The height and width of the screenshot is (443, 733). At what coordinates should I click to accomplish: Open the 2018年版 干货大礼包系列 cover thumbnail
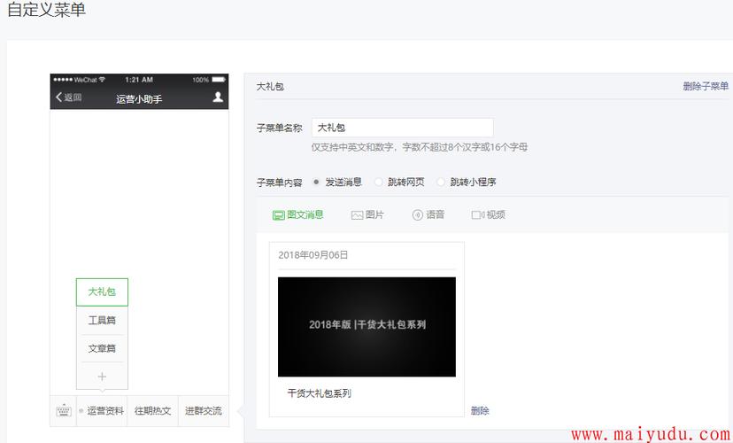pyautogui.click(x=367, y=327)
